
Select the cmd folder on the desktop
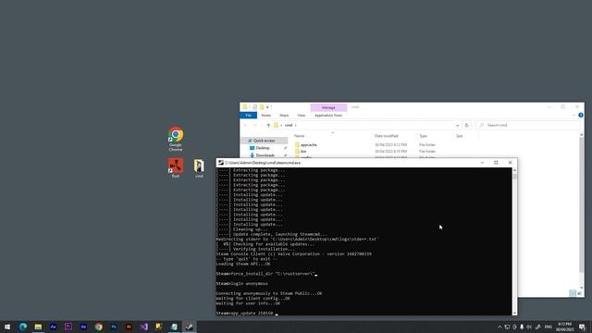199,168
